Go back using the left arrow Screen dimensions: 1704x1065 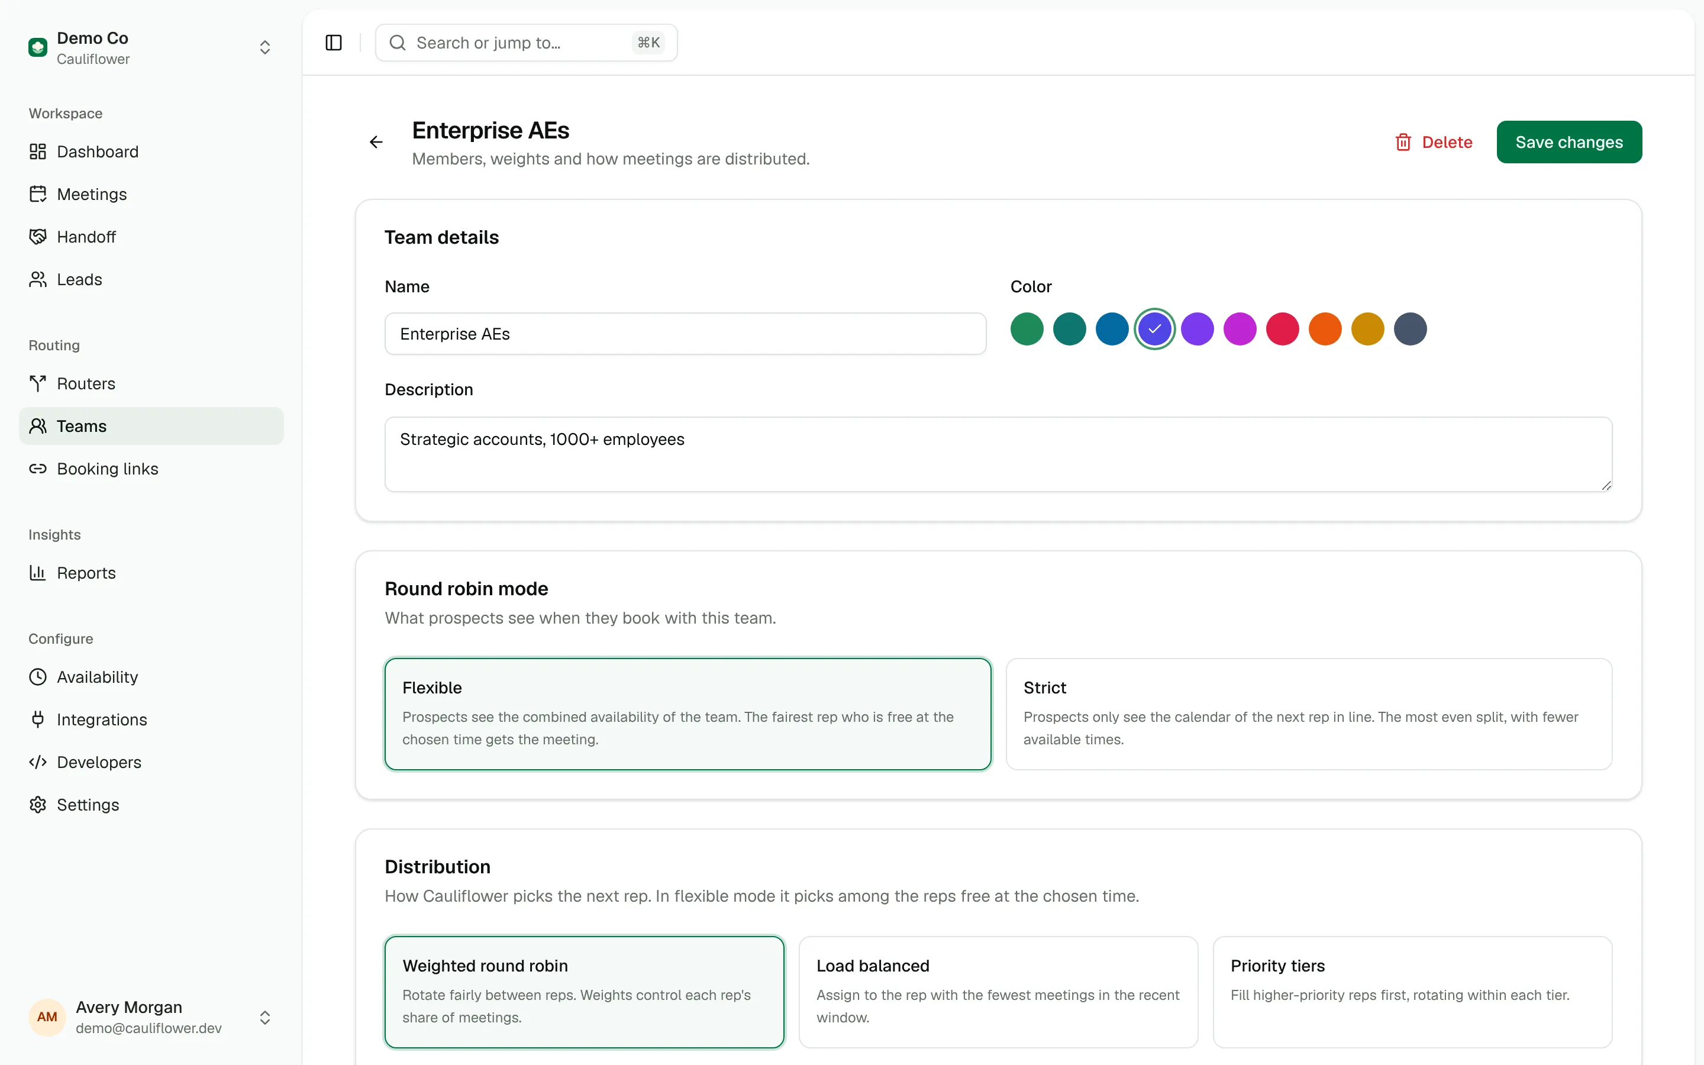click(x=377, y=142)
